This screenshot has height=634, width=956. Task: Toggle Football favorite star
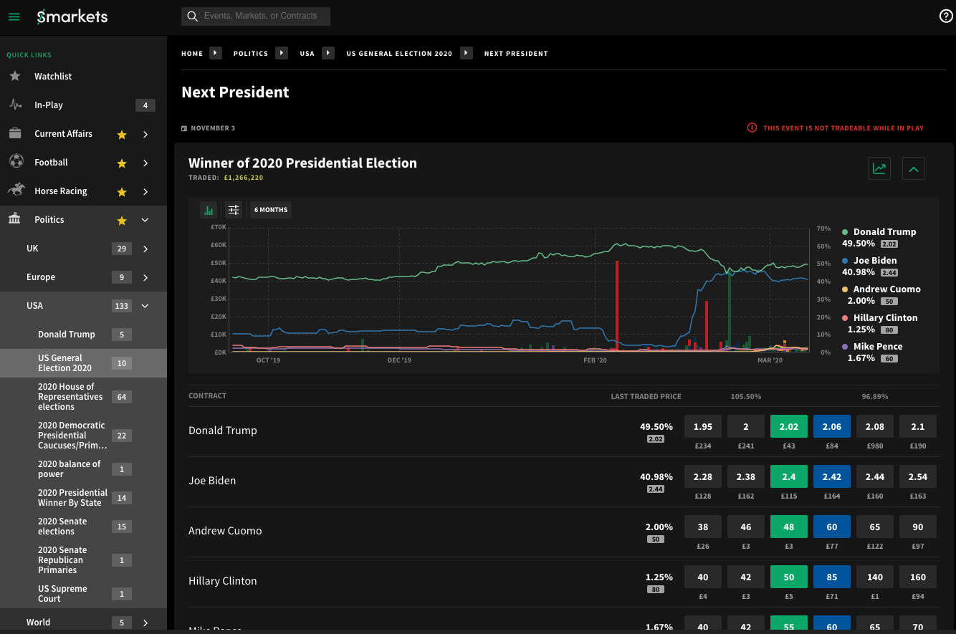pos(122,163)
